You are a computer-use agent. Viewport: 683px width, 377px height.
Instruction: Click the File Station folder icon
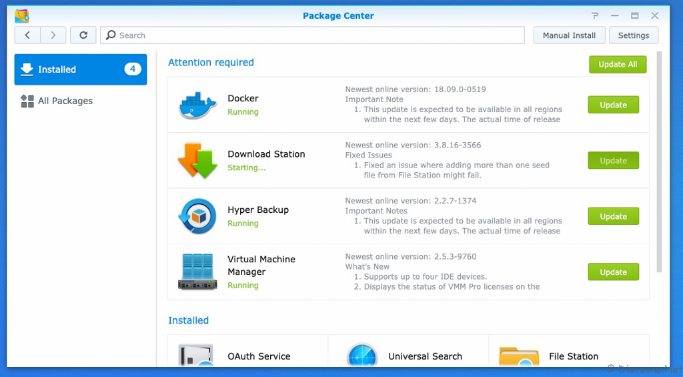[x=519, y=356]
